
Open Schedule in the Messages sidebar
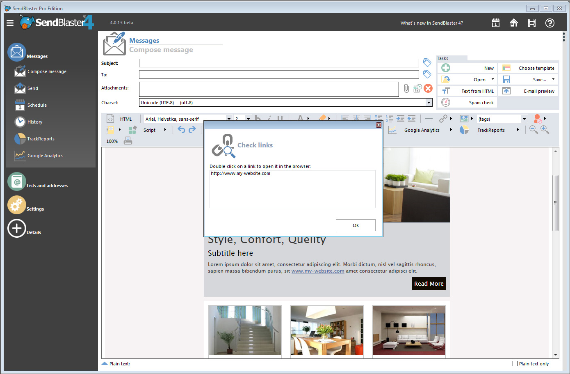[37, 105]
